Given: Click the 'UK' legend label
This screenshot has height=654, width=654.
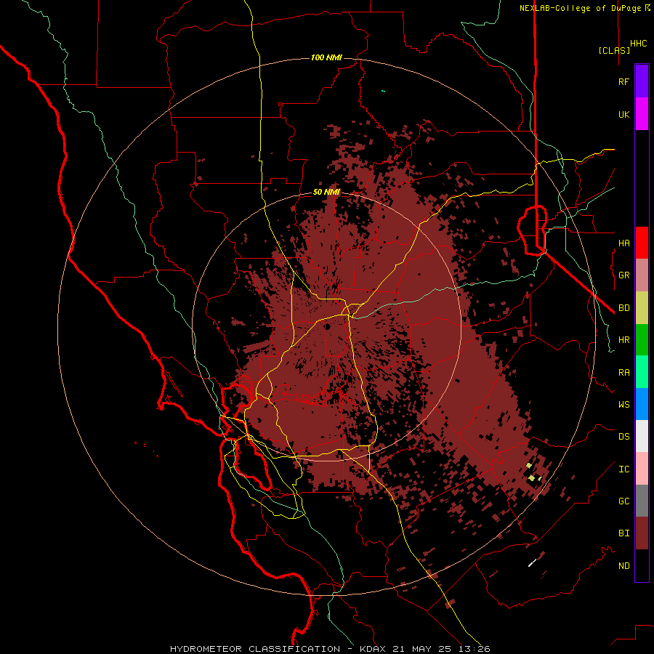Looking at the screenshot, I should point(623,114).
